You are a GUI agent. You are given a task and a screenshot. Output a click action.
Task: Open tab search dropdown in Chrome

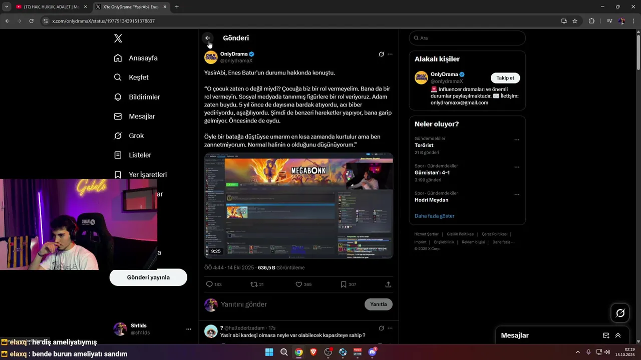7,7
